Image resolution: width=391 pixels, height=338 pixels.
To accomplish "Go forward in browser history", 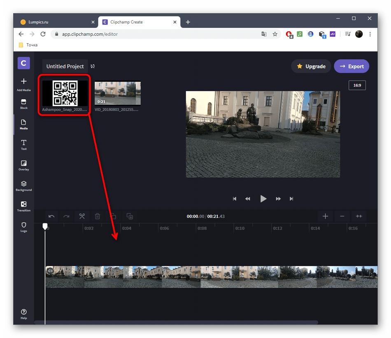I will point(32,34).
